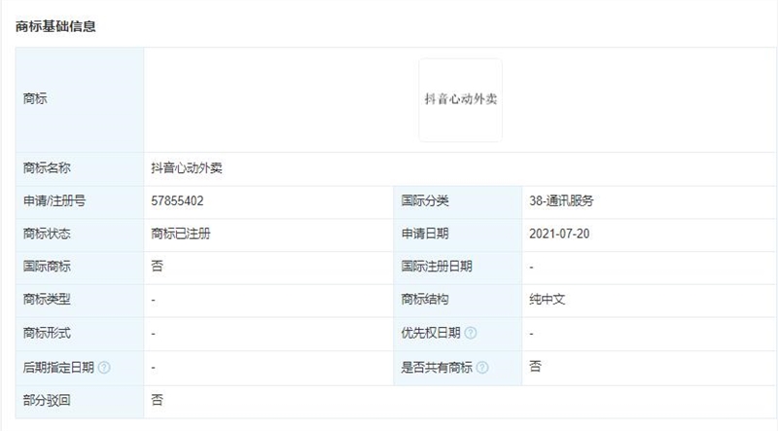Screen dimensions: 778x431
Task: Select the 否 value beside 部分驳回
Action: 157,400
